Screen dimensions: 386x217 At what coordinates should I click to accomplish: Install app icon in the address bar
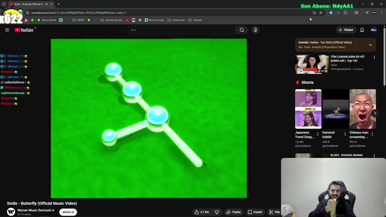(x=314, y=13)
